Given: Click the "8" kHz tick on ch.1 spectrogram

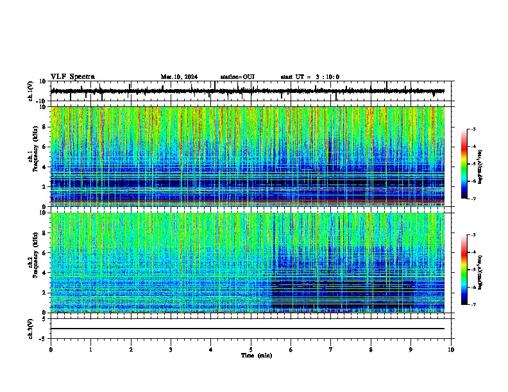Looking at the screenshot, I should point(44,127).
